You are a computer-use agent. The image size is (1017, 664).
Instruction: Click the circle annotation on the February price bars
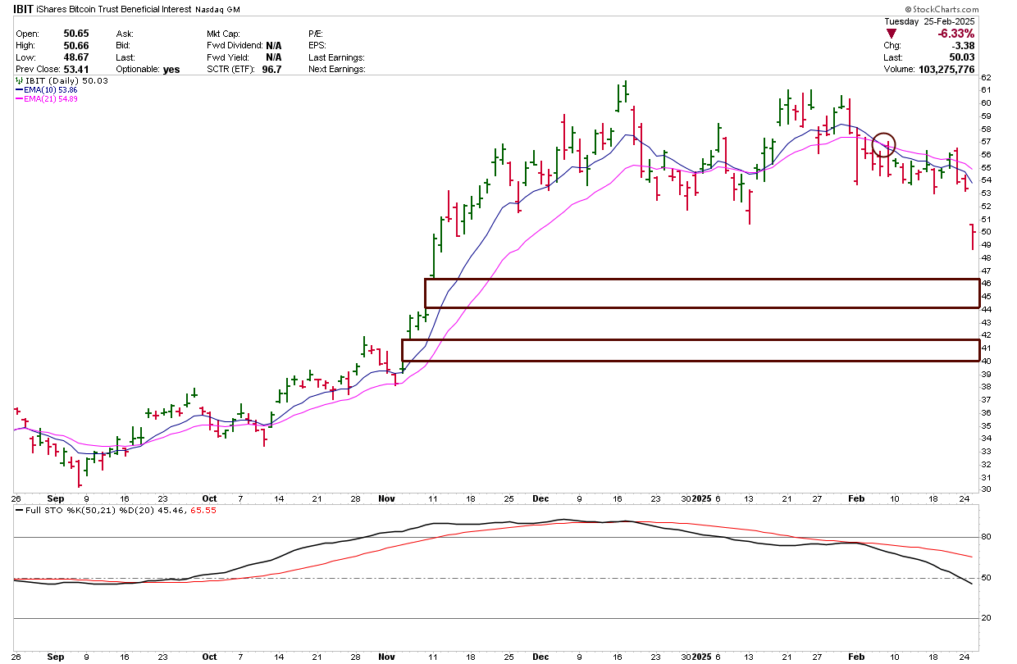click(884, 144)
